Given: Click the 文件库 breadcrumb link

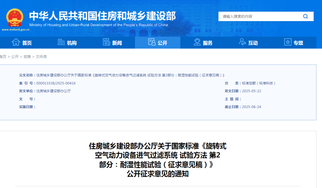Looking at the screenshot, I should coord(41,57).
